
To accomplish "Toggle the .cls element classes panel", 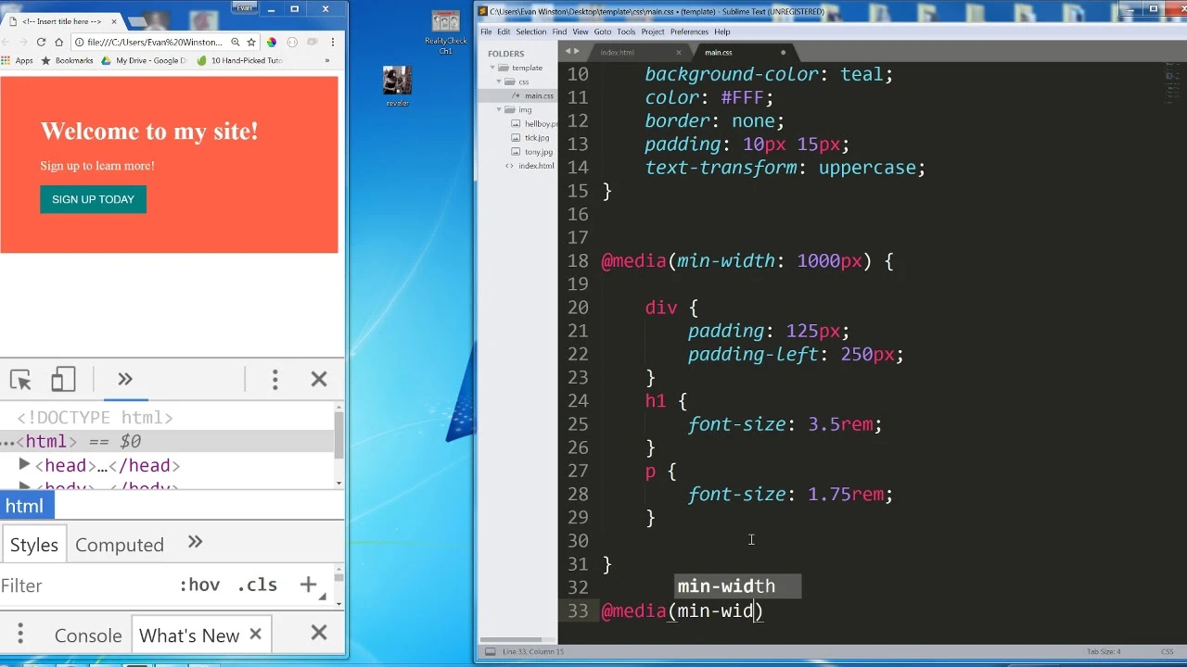I will pos(257,585).
